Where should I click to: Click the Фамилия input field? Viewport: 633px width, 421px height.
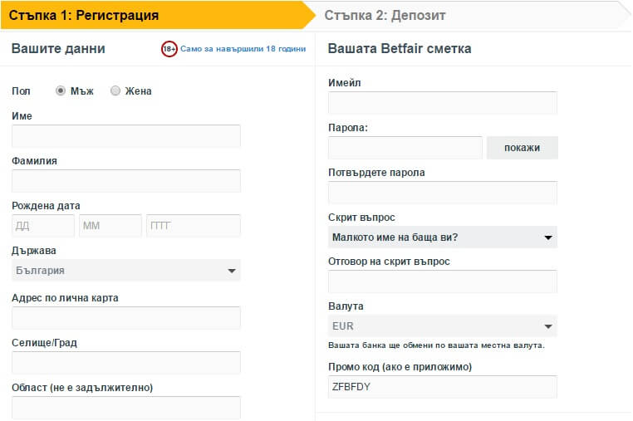coord(126,181)
